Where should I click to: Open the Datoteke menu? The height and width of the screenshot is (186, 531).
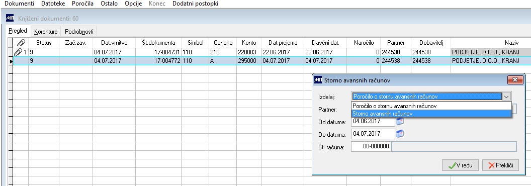point(53,4)
